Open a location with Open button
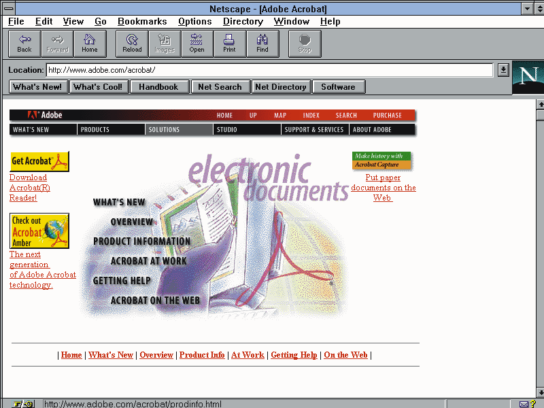Viewport: 544px width, 408px height. [x=197, y=44]
